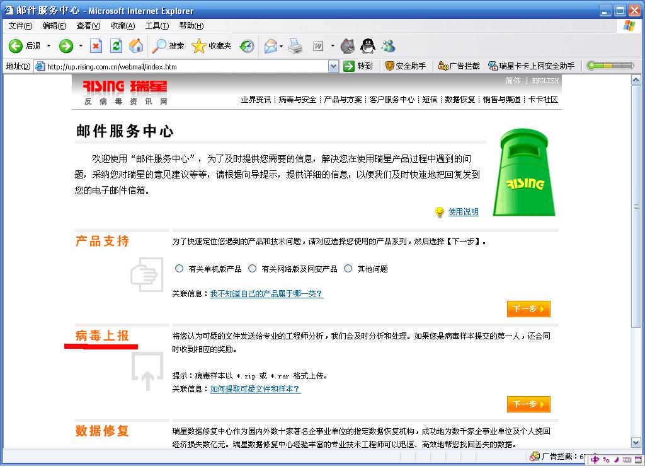Screen dimensions: 645x468
Task: Expand the Forward button history dropdown arrow
Action: [x=81, y=46]
